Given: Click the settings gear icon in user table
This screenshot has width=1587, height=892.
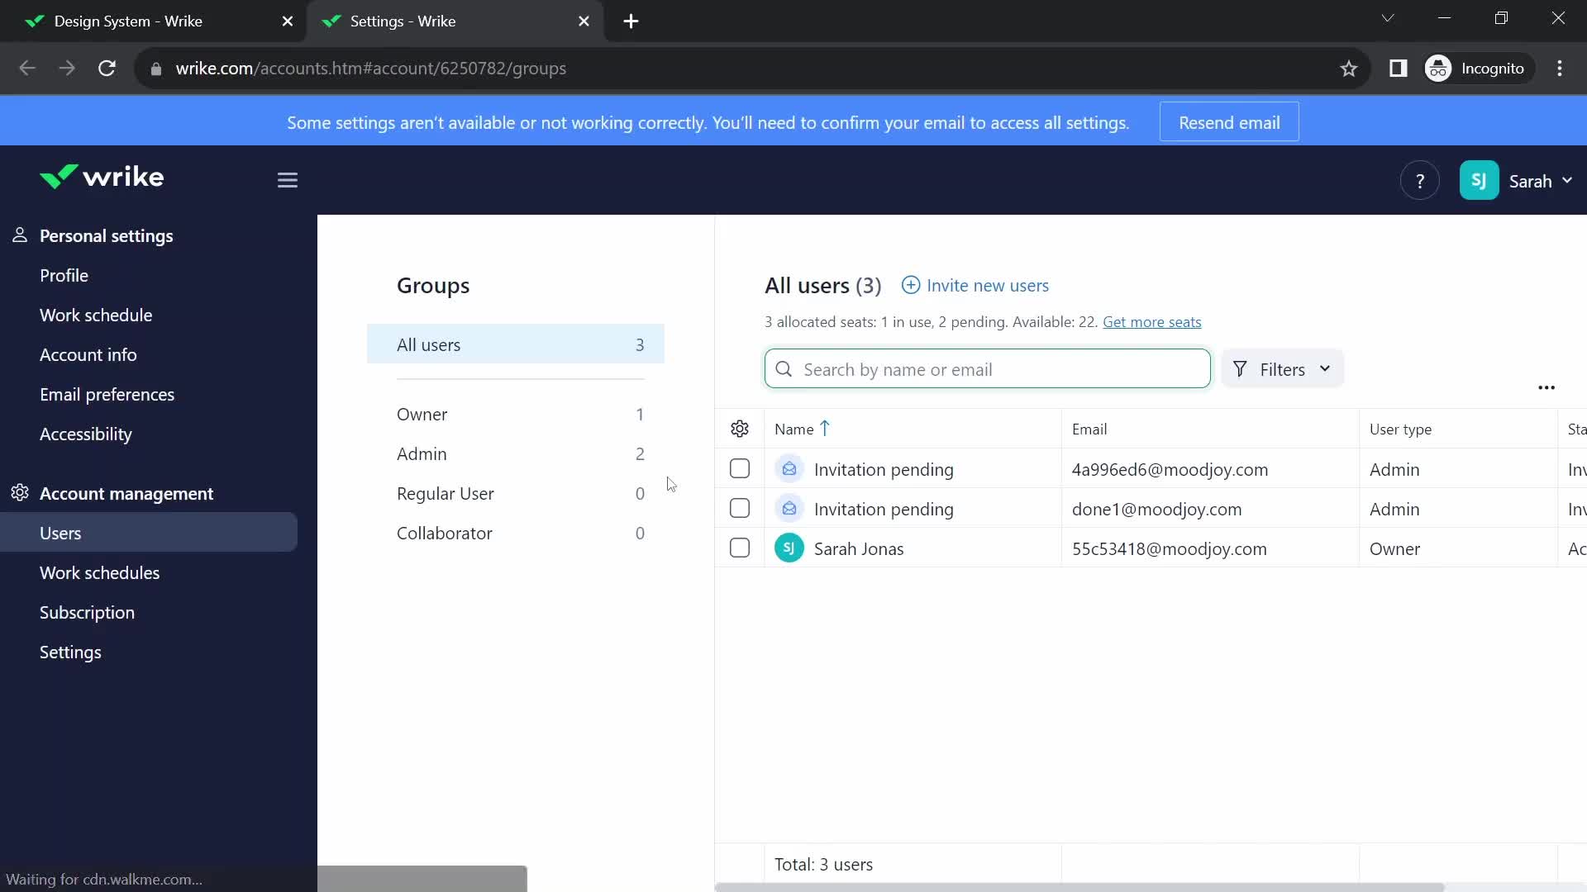Looking at the screenshot, I should 740,428.
